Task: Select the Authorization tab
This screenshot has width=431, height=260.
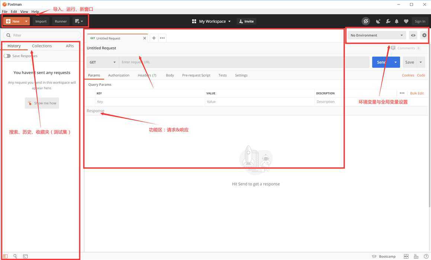Action: tap(119, 75)
